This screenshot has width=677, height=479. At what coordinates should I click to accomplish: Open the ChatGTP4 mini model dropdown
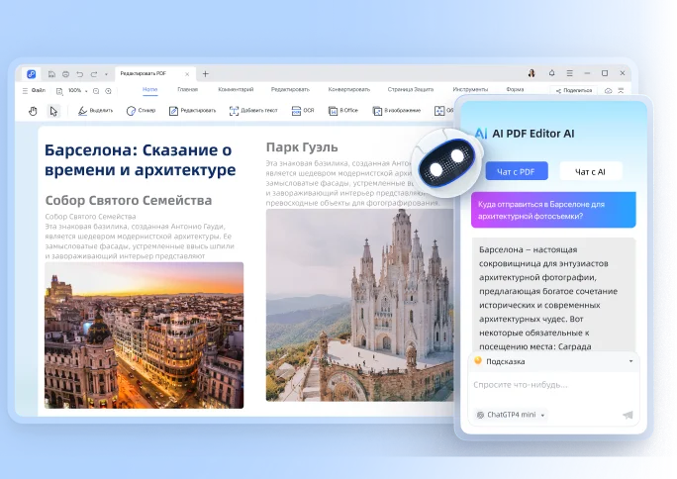[x=511, y=415]
